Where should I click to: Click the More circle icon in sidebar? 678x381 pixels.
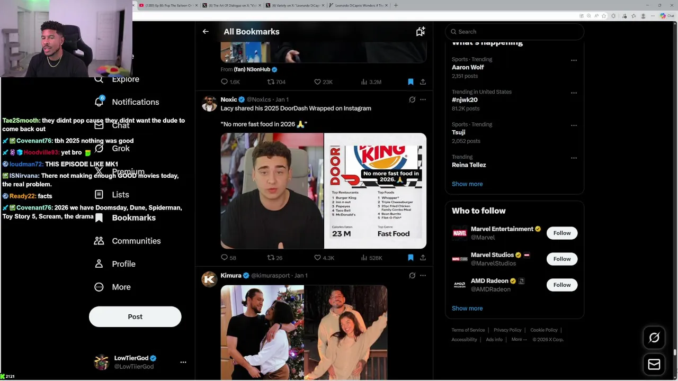coord(99,287)
